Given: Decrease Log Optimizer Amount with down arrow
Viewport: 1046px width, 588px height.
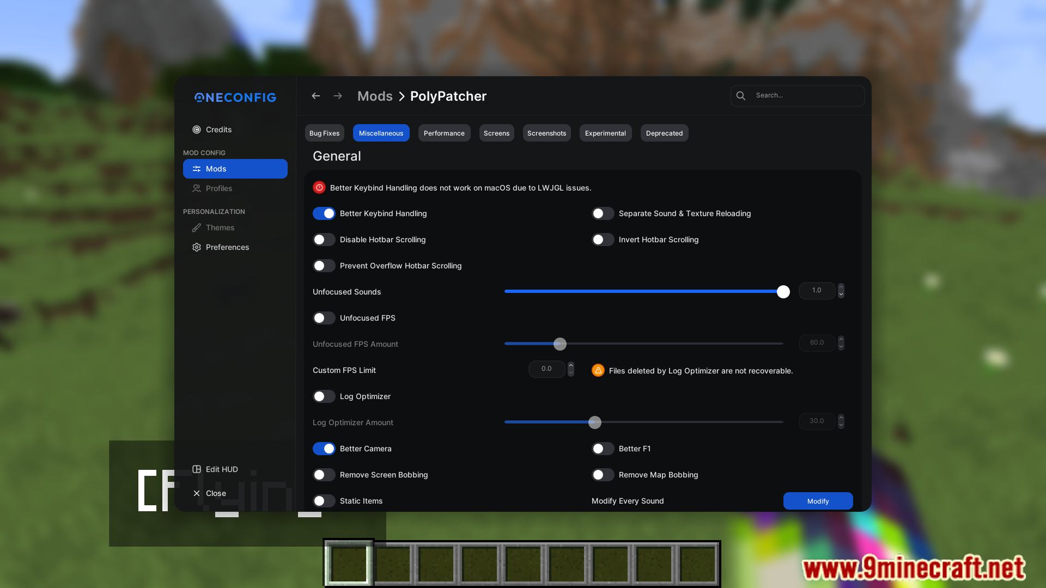Looking at the screenshot, I should 841,425.
